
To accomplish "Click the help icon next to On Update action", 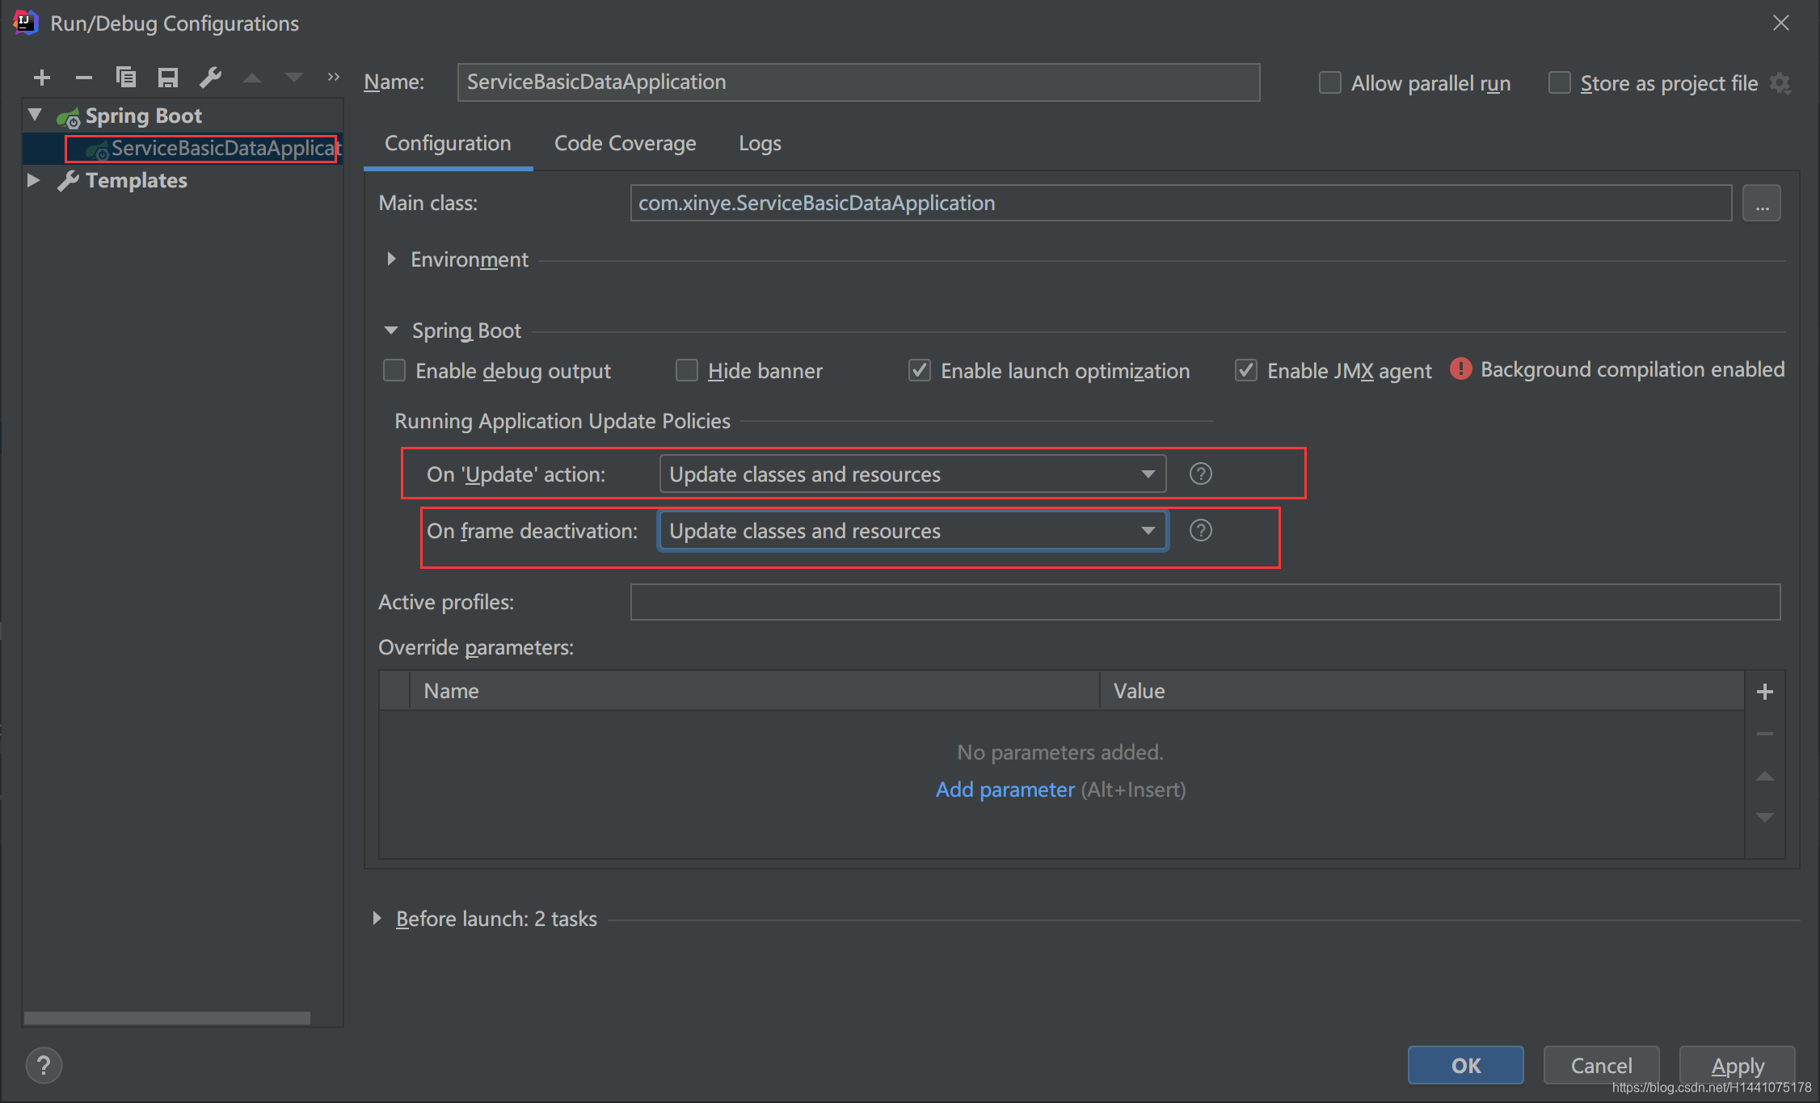I will (x=1201, y=473).
